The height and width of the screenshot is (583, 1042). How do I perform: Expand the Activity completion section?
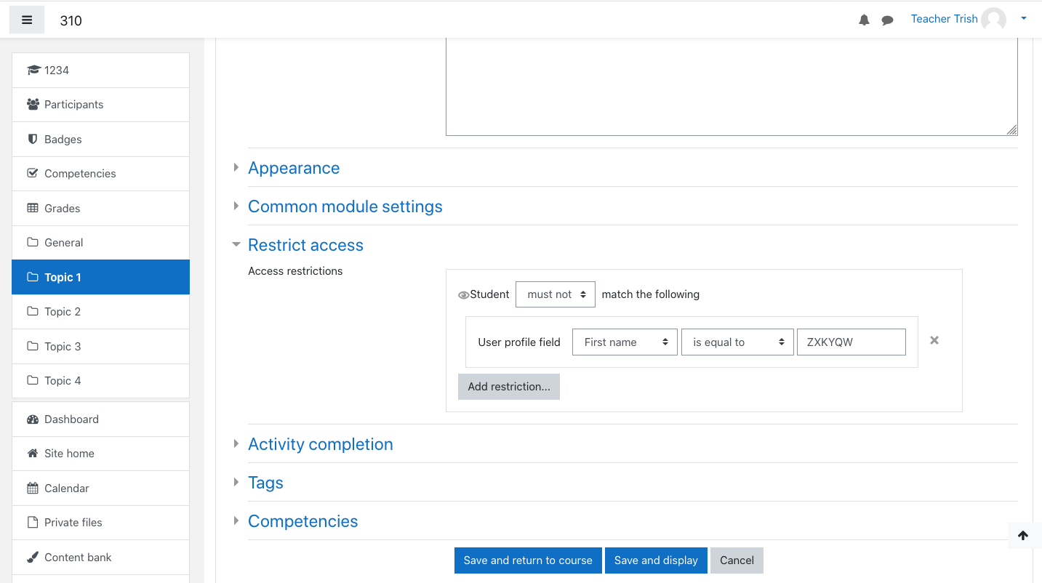tap(320, 444)
